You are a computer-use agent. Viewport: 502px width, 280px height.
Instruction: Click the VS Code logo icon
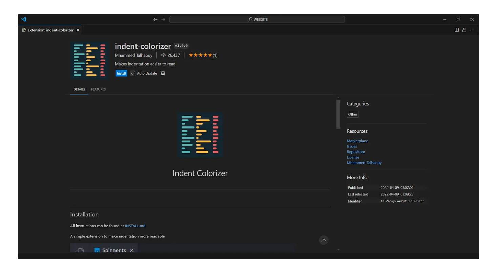point(23,19)
